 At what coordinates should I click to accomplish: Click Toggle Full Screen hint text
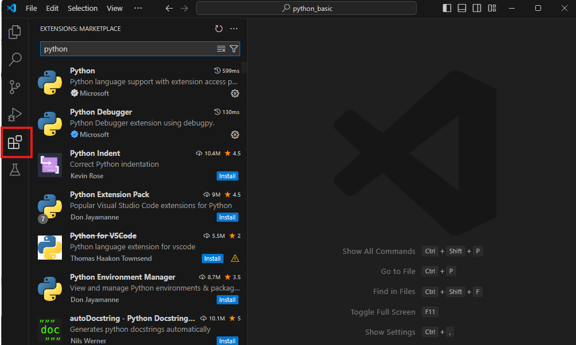coord(383,312)
